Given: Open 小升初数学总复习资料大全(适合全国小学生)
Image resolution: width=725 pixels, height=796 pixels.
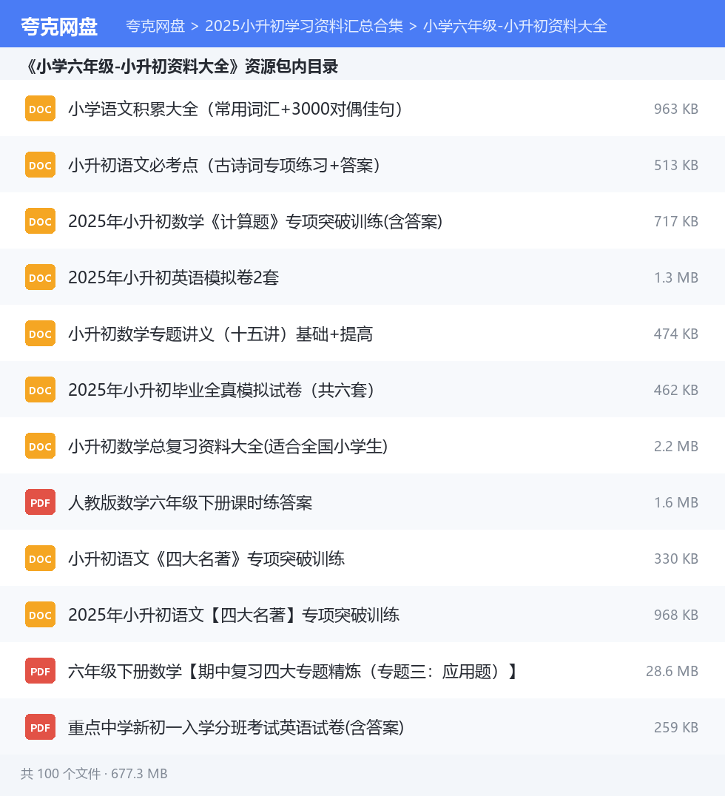Looking at the screenshot, I should 228,446.
